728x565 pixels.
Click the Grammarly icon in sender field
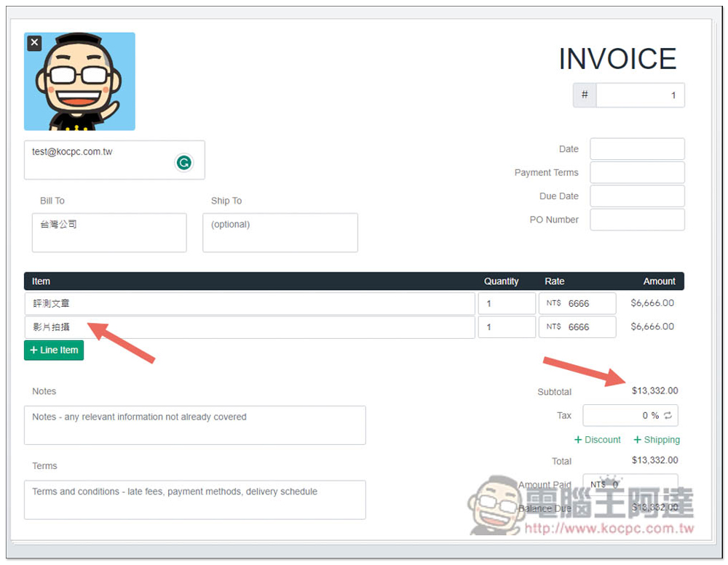[184, 162]
